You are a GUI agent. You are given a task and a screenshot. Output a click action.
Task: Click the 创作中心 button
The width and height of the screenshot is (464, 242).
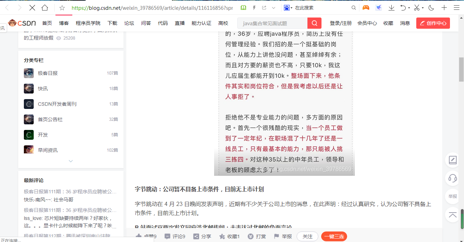point(433,23)
